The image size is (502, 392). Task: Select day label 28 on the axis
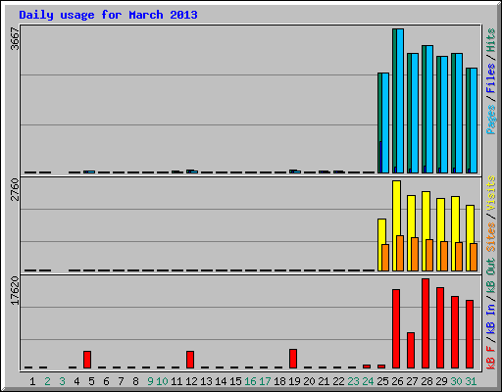[x=427, y=381]
